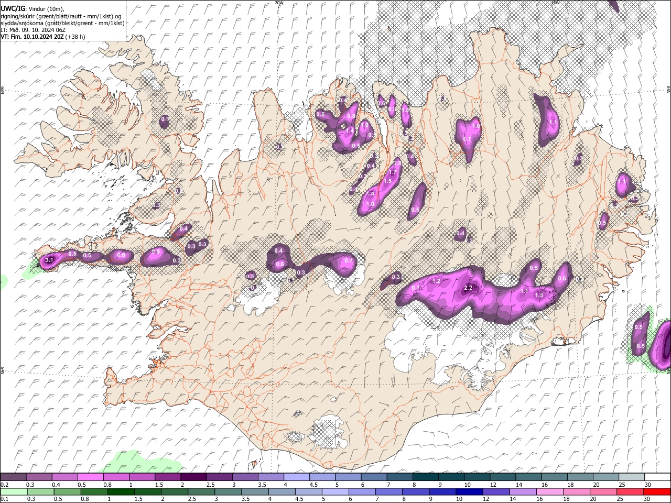Click the bottom legend swatch between 0.5 and 0.8
671x503 pixels.
pyautogui.click(x=68, y=491)
